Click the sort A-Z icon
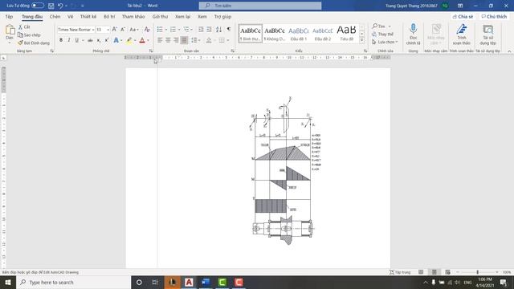This screenshot has height=289, width=514. [218, 30]
